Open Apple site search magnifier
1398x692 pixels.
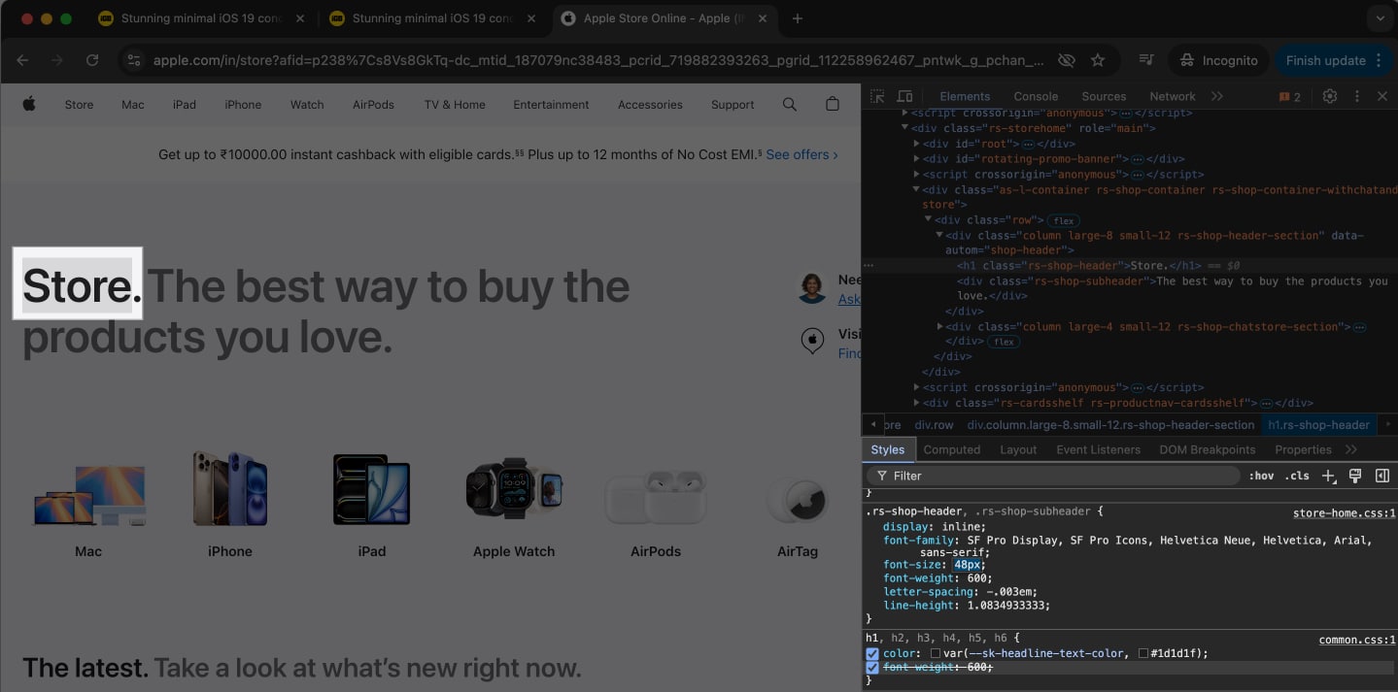click(790, 104)
